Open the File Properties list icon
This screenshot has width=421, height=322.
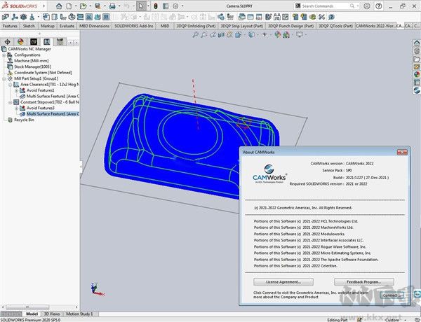tap(166, 6)
